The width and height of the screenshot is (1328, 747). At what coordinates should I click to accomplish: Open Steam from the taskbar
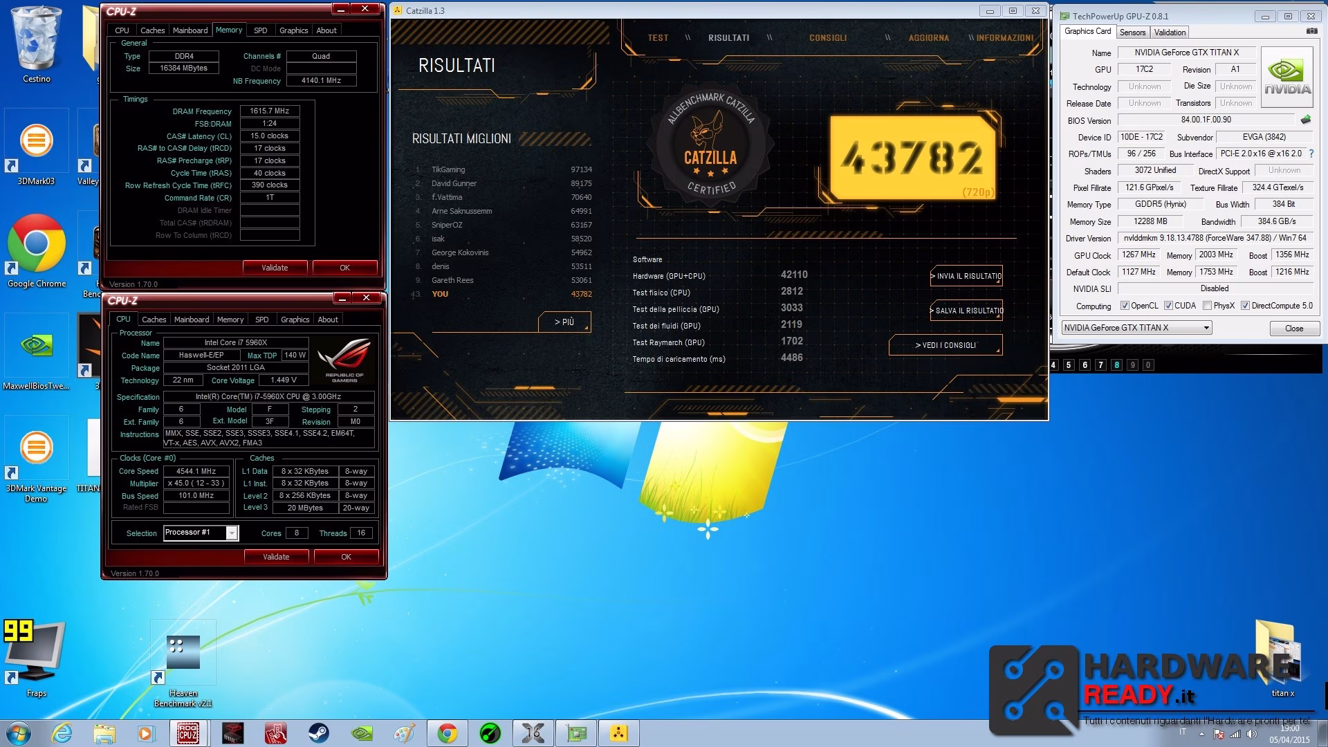coord(319,733)
